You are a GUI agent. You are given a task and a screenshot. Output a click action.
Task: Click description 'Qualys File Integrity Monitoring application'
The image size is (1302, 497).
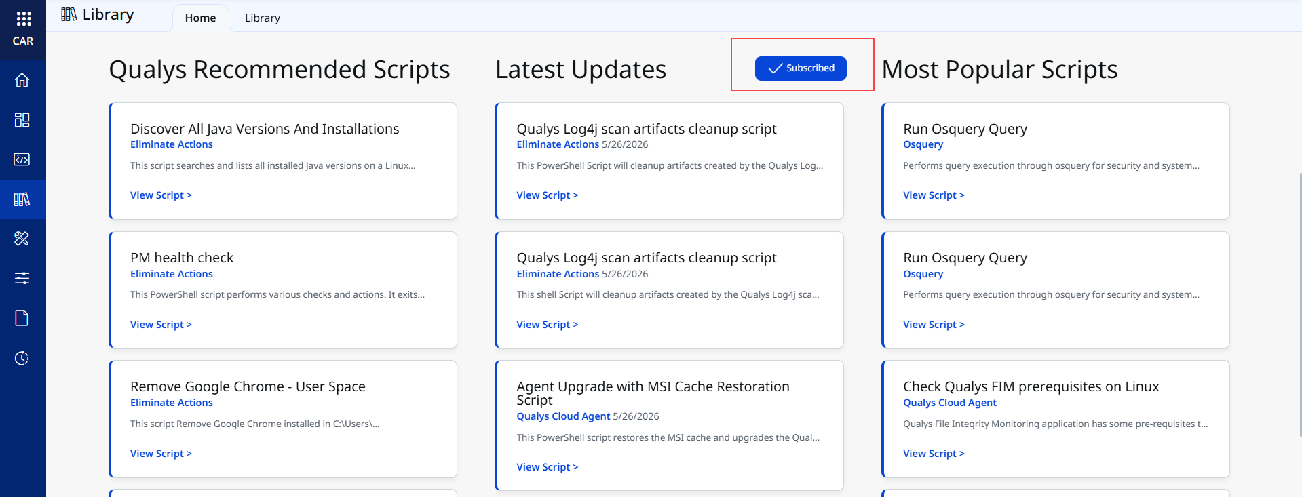(x=1056, y=424)
